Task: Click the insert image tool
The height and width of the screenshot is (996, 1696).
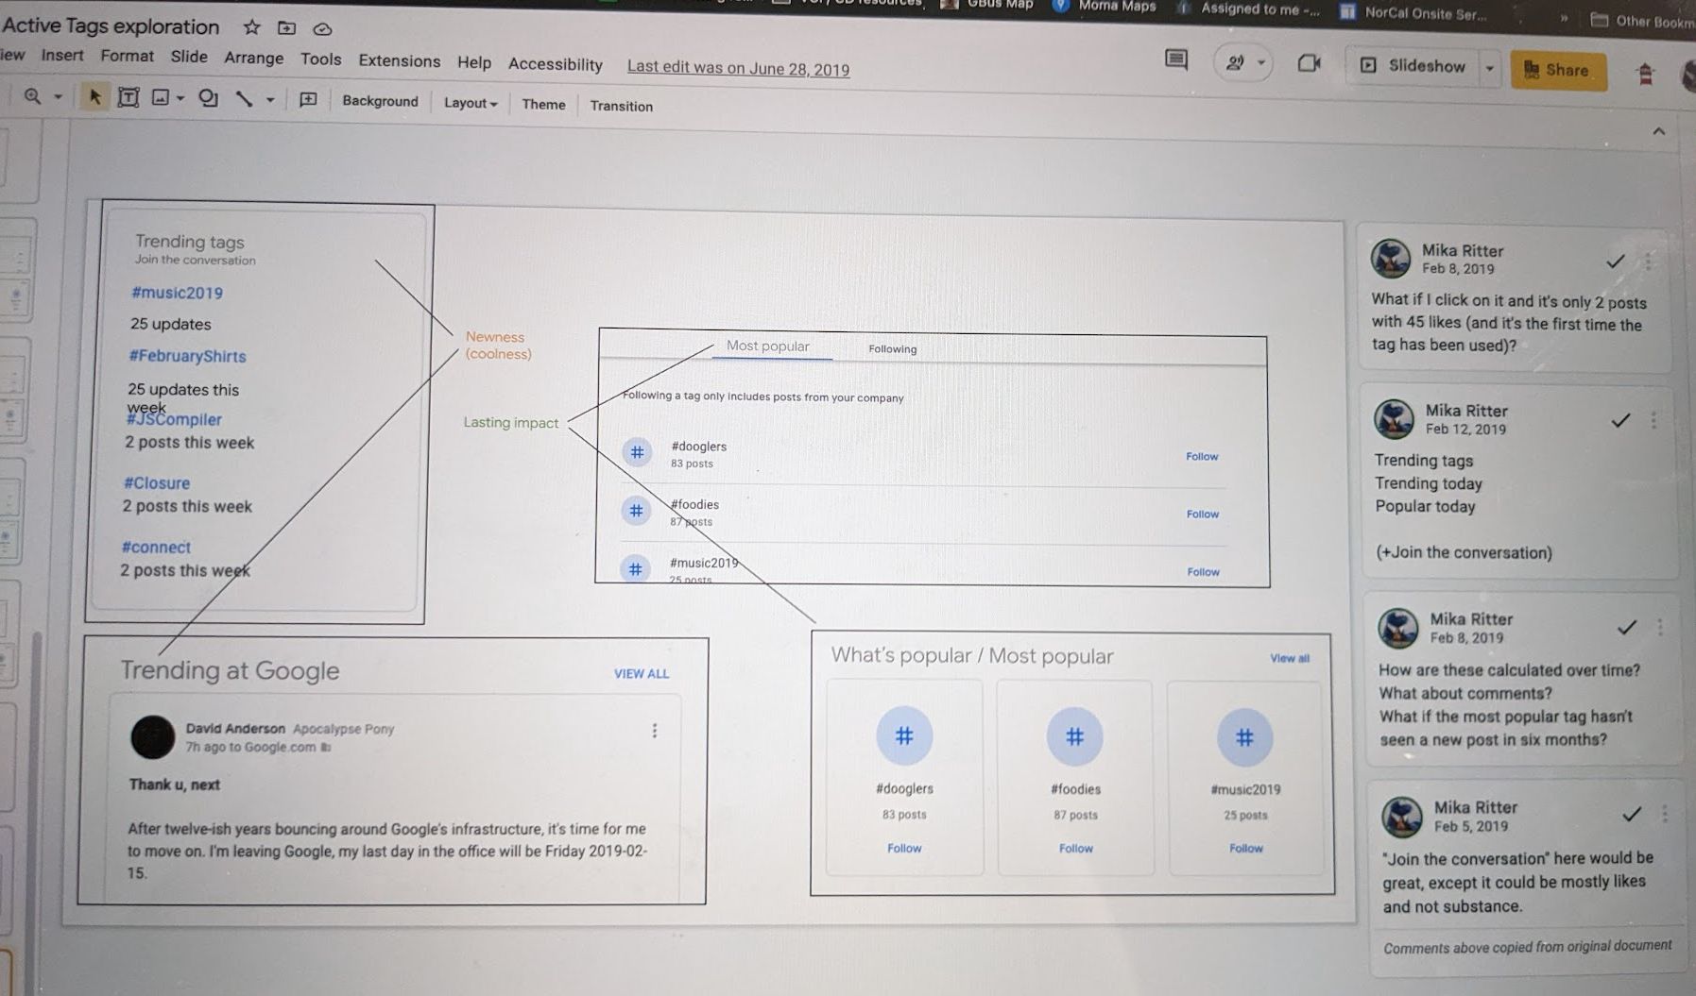Action: (x=161, y=97)
